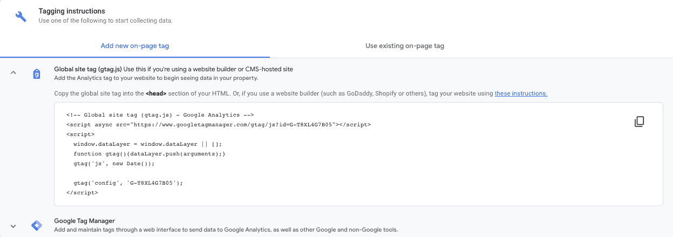This screenshot has width=673, height=237.
Task: Click the Google Tag Manager diamond icon
Action: coord(37,226)
